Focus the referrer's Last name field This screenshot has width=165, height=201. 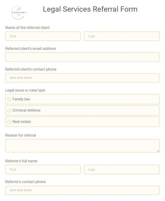121,170
